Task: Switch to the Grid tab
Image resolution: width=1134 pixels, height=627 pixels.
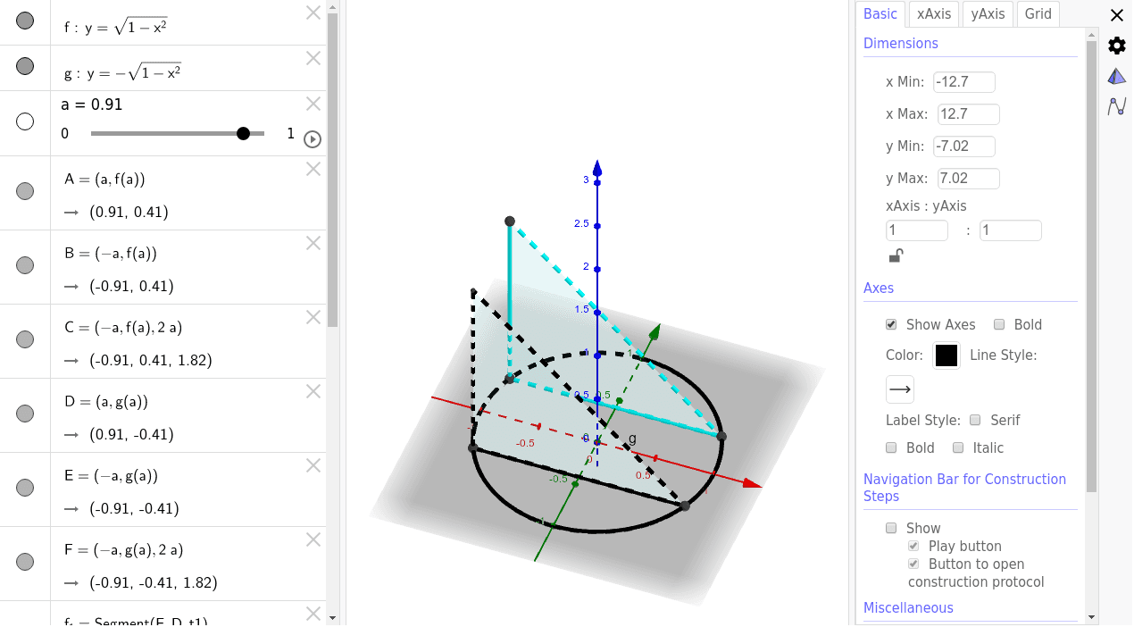Action: point(1038,13)
